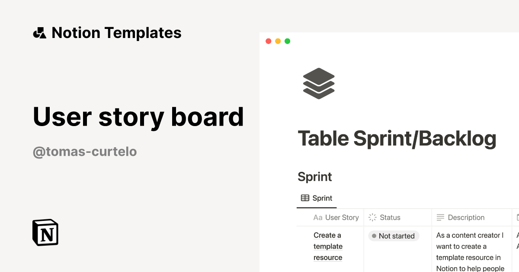Maximize the window with the green button

click(x=287, y=41)
